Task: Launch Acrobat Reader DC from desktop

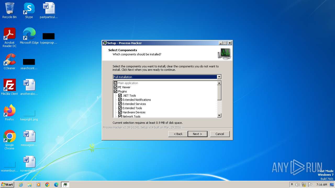Action: (9, 38)
